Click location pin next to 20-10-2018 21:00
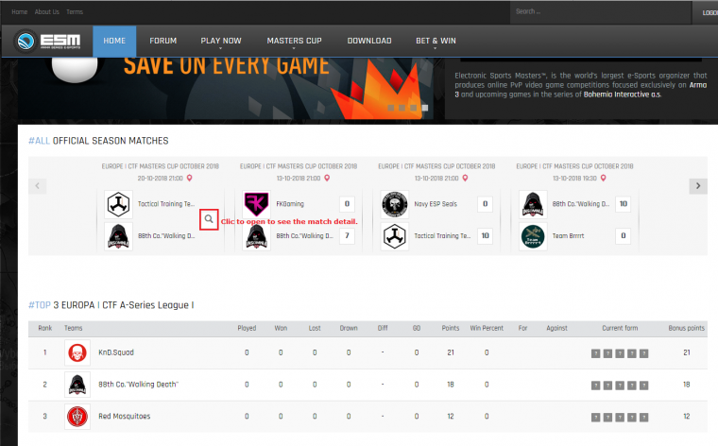Screen dimensions: 718x446 tap(190, 179)
